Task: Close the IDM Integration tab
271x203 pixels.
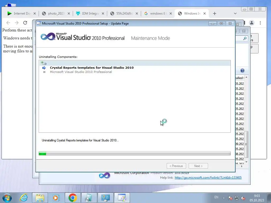Action: 103,13
